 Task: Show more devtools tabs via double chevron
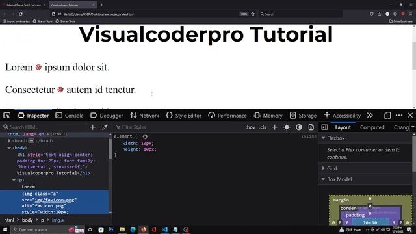coord(370,116)
